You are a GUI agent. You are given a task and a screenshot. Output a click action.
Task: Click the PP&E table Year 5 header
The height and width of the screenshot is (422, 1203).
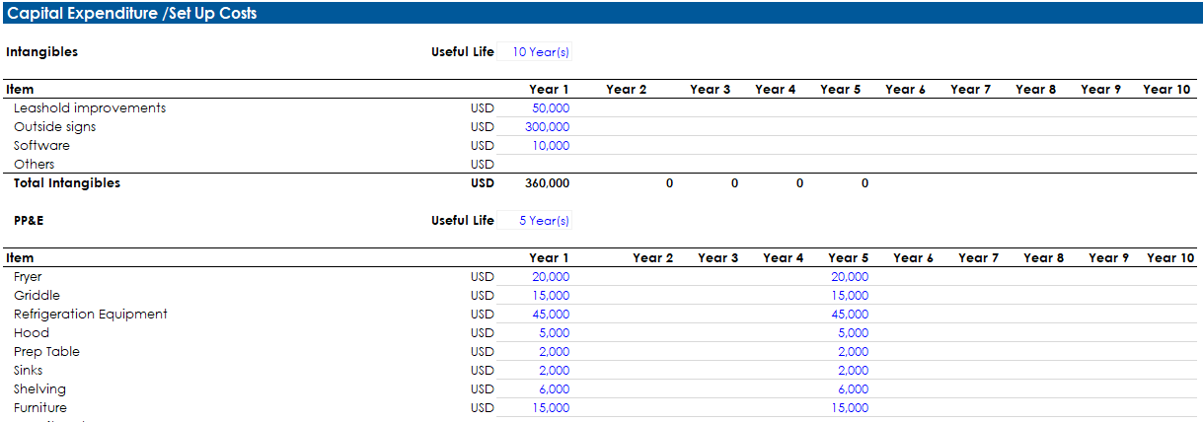point(849,258)
